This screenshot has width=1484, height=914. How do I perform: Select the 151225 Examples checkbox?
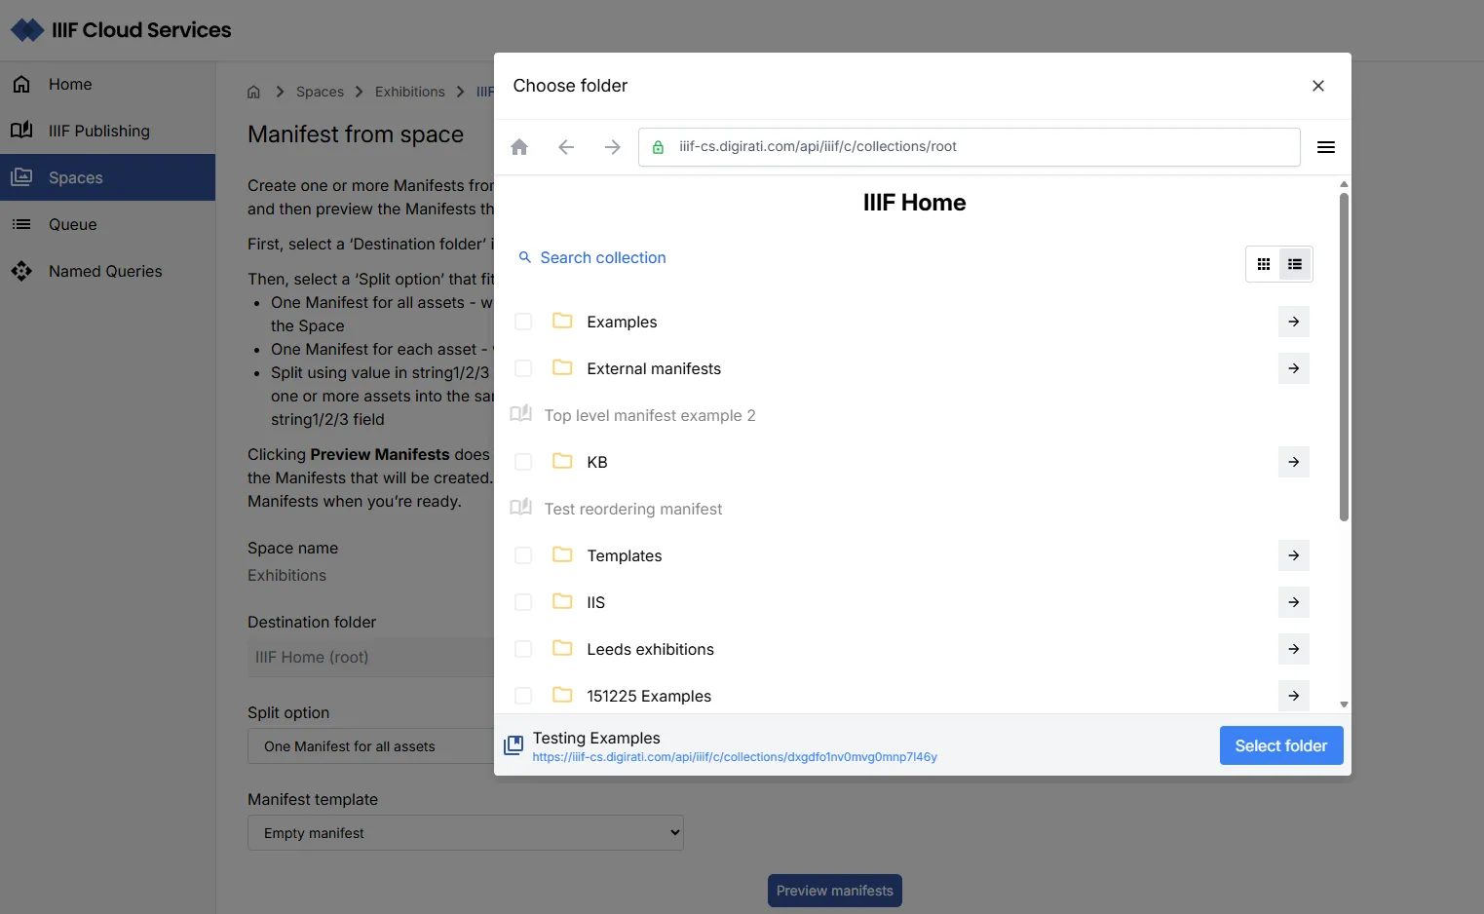[523, 696]
